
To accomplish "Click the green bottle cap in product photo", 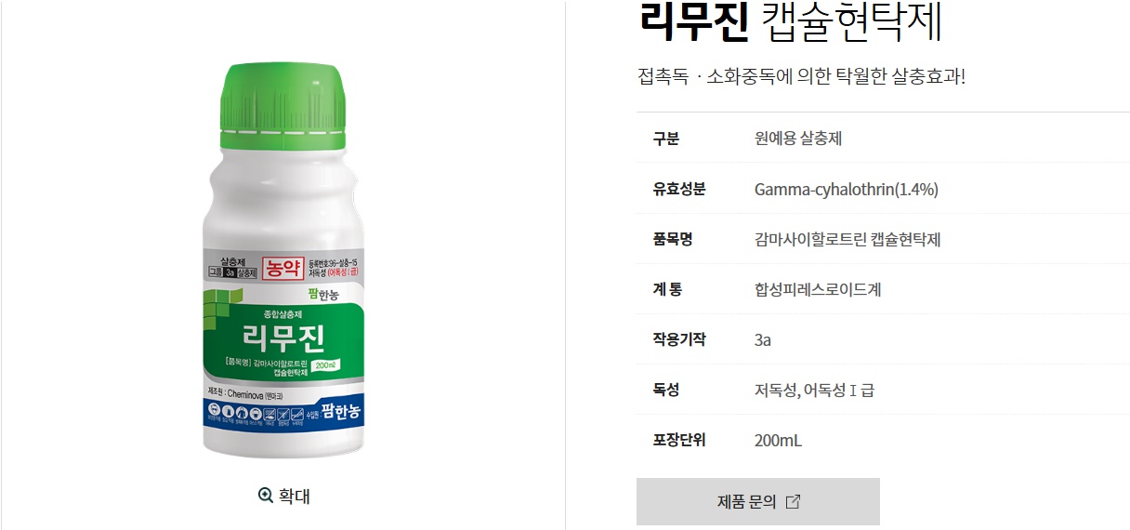I will 282,107.
